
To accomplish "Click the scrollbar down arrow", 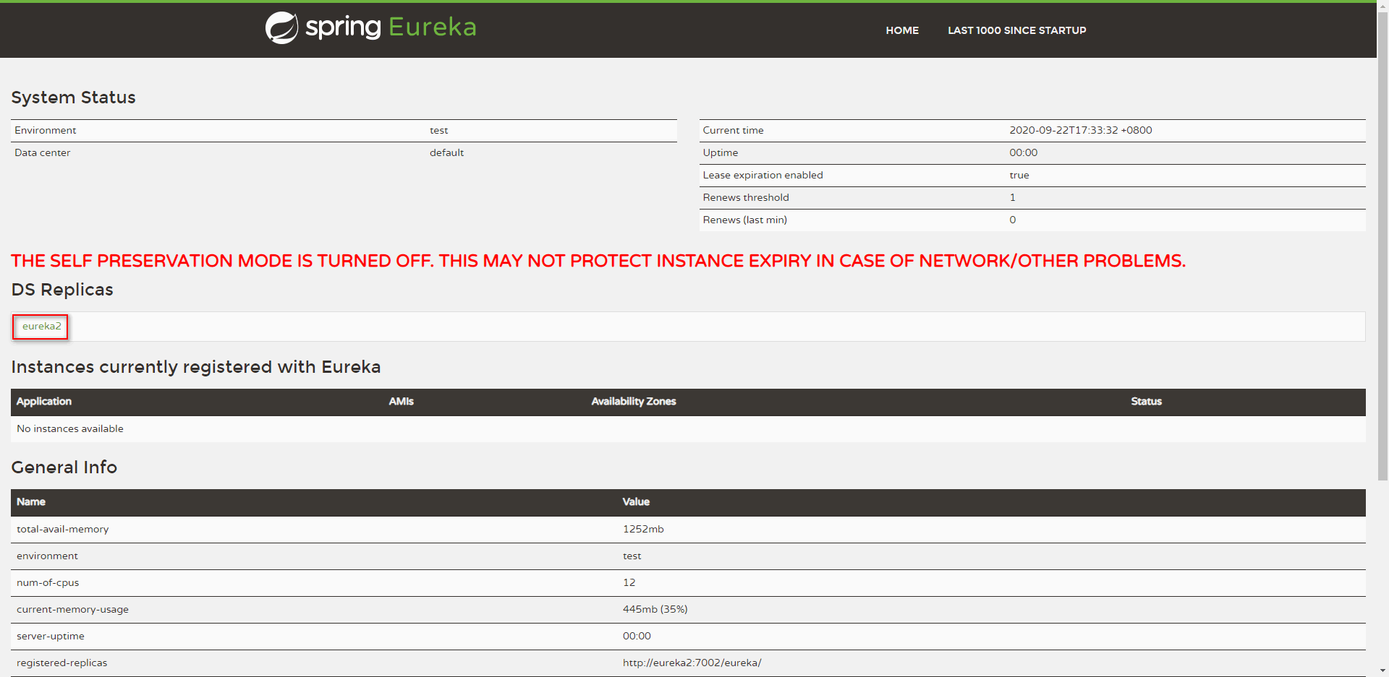I will 1382,670.
